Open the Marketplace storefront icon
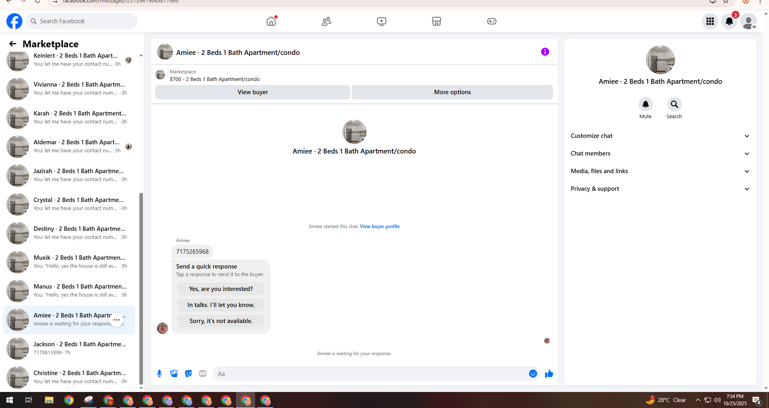Viewport: 769px width, 408px height. click(437, 21)
